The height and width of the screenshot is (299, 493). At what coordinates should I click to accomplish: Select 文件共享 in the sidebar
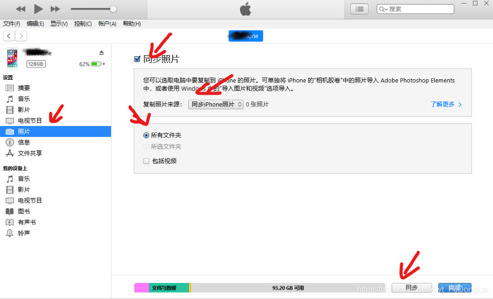(56, 154)
